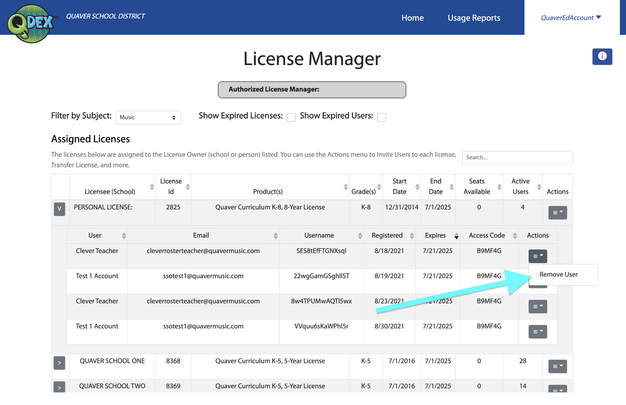
Task: Sort users by User column arrows
Action: tap(124, 236)
